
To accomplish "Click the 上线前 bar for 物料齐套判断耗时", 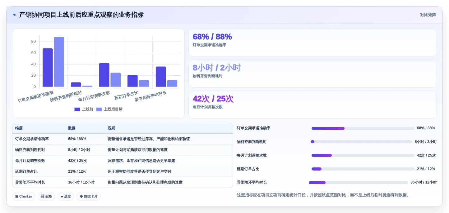I will pyautogui.click(x=76, y=85).
